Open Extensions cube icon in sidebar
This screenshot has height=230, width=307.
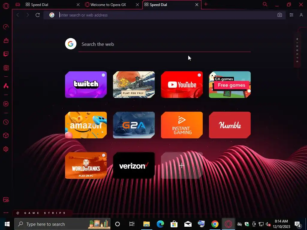6,136
